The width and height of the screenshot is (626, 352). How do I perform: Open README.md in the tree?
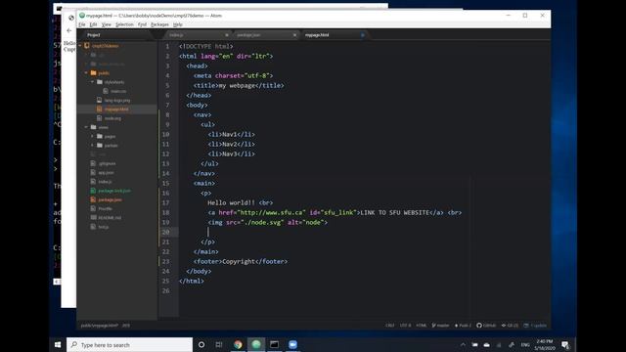[x=110, y=217]
